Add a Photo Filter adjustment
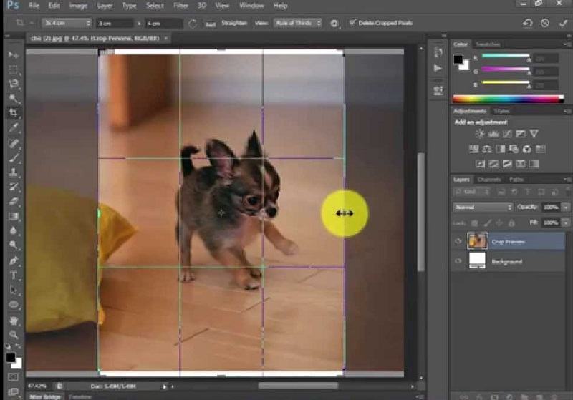The image size is (573, 400). 514,149
